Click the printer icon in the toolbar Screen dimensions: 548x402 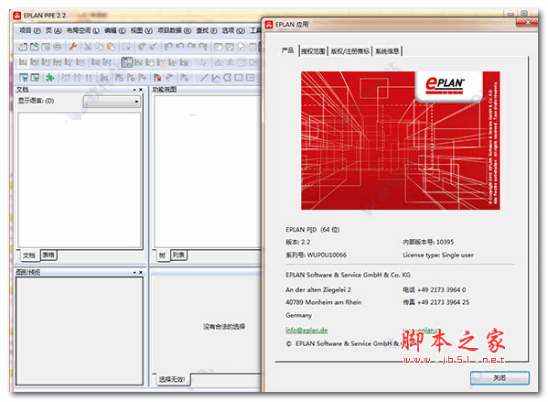(58, 47)
